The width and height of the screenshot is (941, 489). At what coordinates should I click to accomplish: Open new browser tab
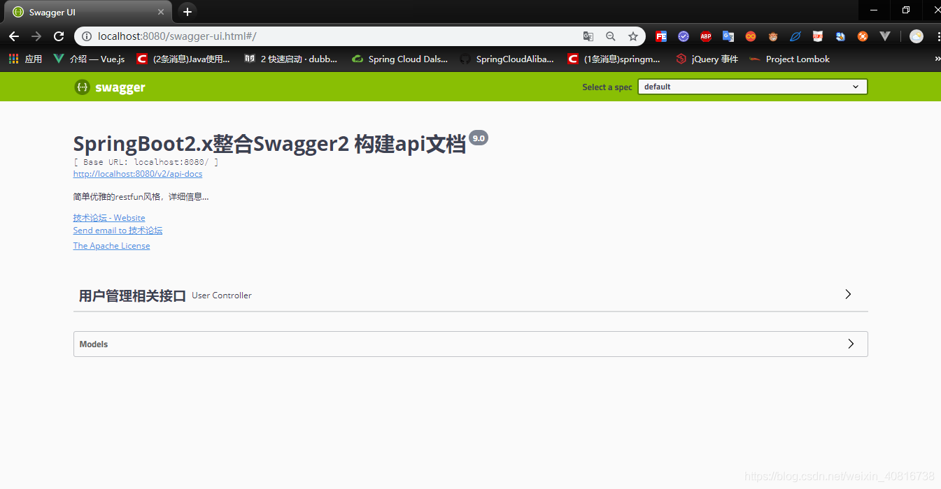tap(187, 12)
